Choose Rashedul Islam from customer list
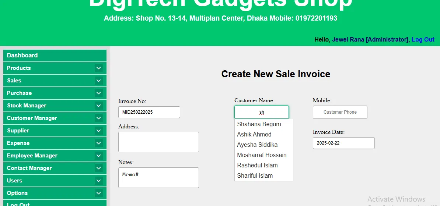 (257, 166)
